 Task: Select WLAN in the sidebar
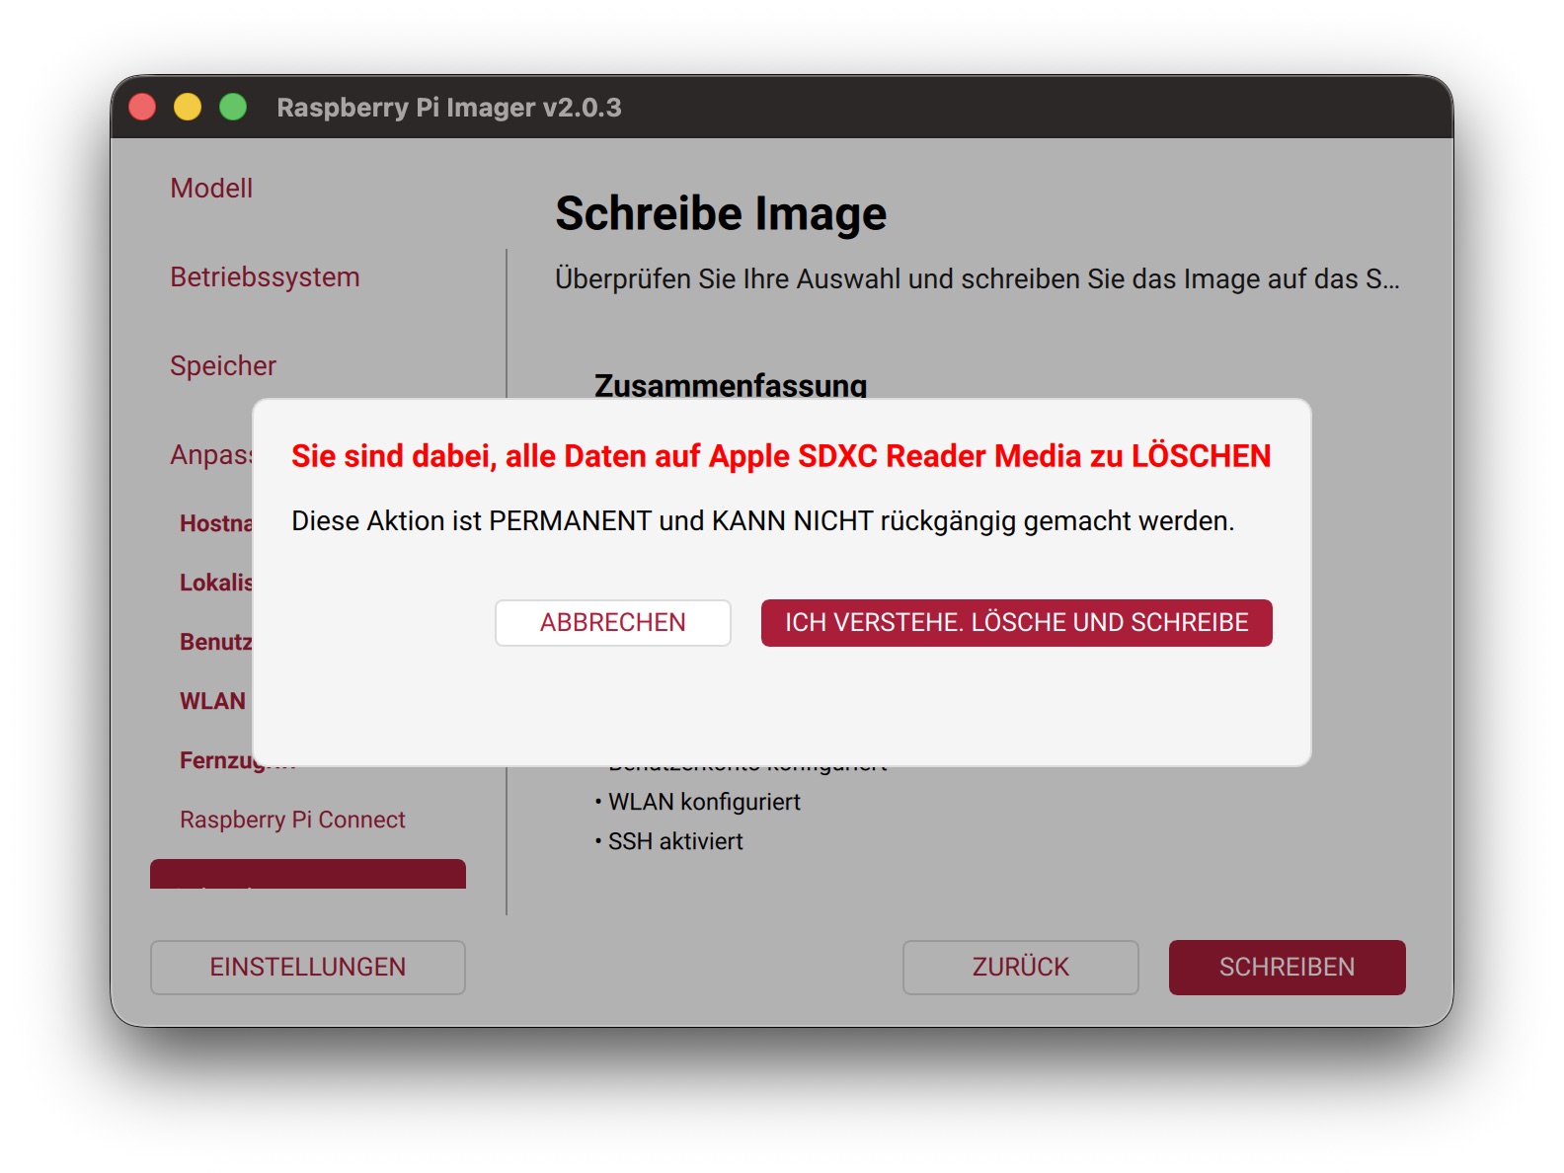[x=212, y=701]
